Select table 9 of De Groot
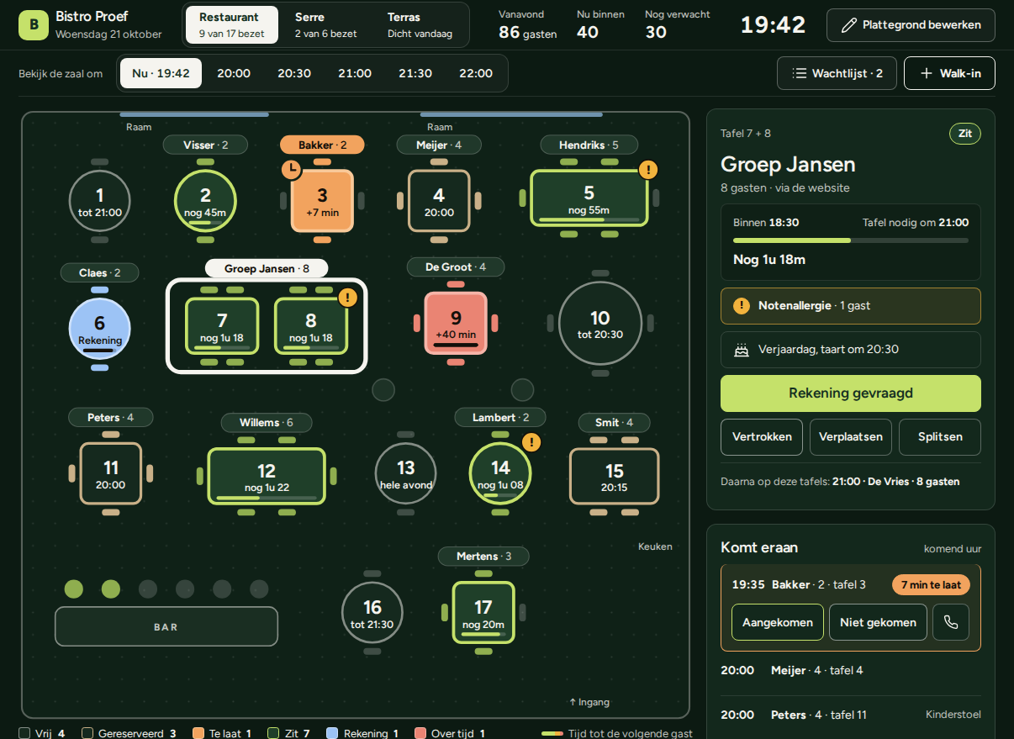1014x739 pixels. point(456,323)
